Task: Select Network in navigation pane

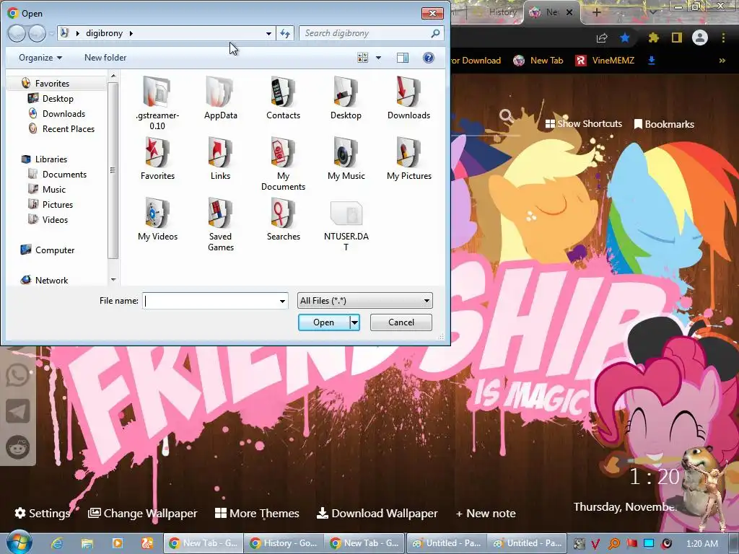Action: pyautogui.click(x=51, y=281)
